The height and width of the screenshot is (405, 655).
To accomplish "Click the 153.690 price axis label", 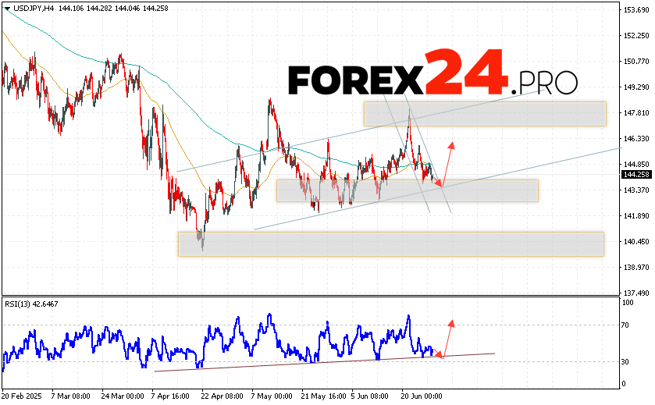I will pos(636,9).
